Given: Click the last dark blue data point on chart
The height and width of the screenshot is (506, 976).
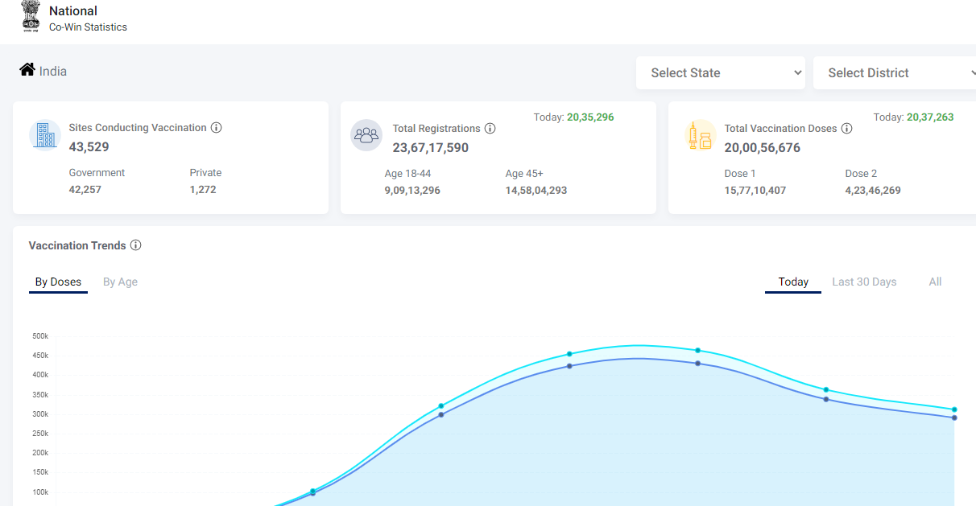Looking at the screenshot, I should [954, 418].
